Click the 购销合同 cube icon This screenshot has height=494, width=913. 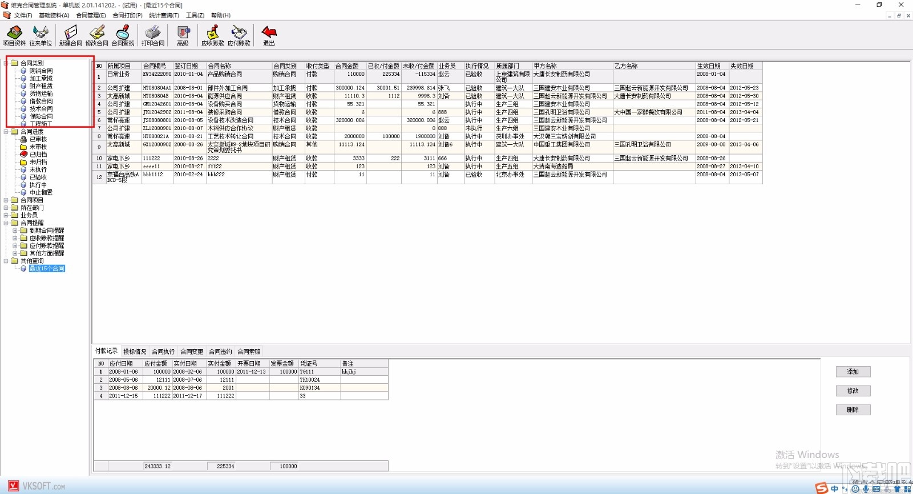(23, 71)
